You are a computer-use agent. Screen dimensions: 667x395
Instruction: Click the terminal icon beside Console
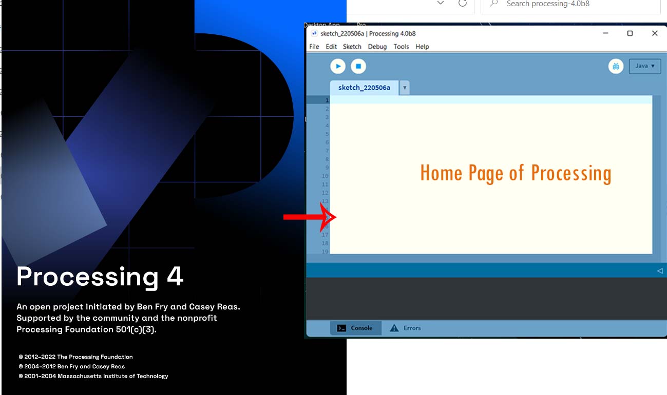click(x=341, y=328)
